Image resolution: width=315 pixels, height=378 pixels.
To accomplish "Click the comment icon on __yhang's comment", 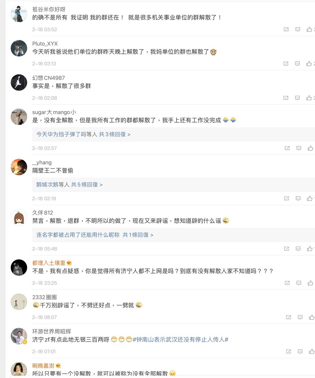I will click(x=298, y=198).
